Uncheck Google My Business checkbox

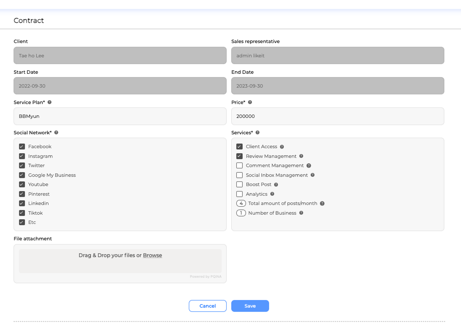point(22,175)
